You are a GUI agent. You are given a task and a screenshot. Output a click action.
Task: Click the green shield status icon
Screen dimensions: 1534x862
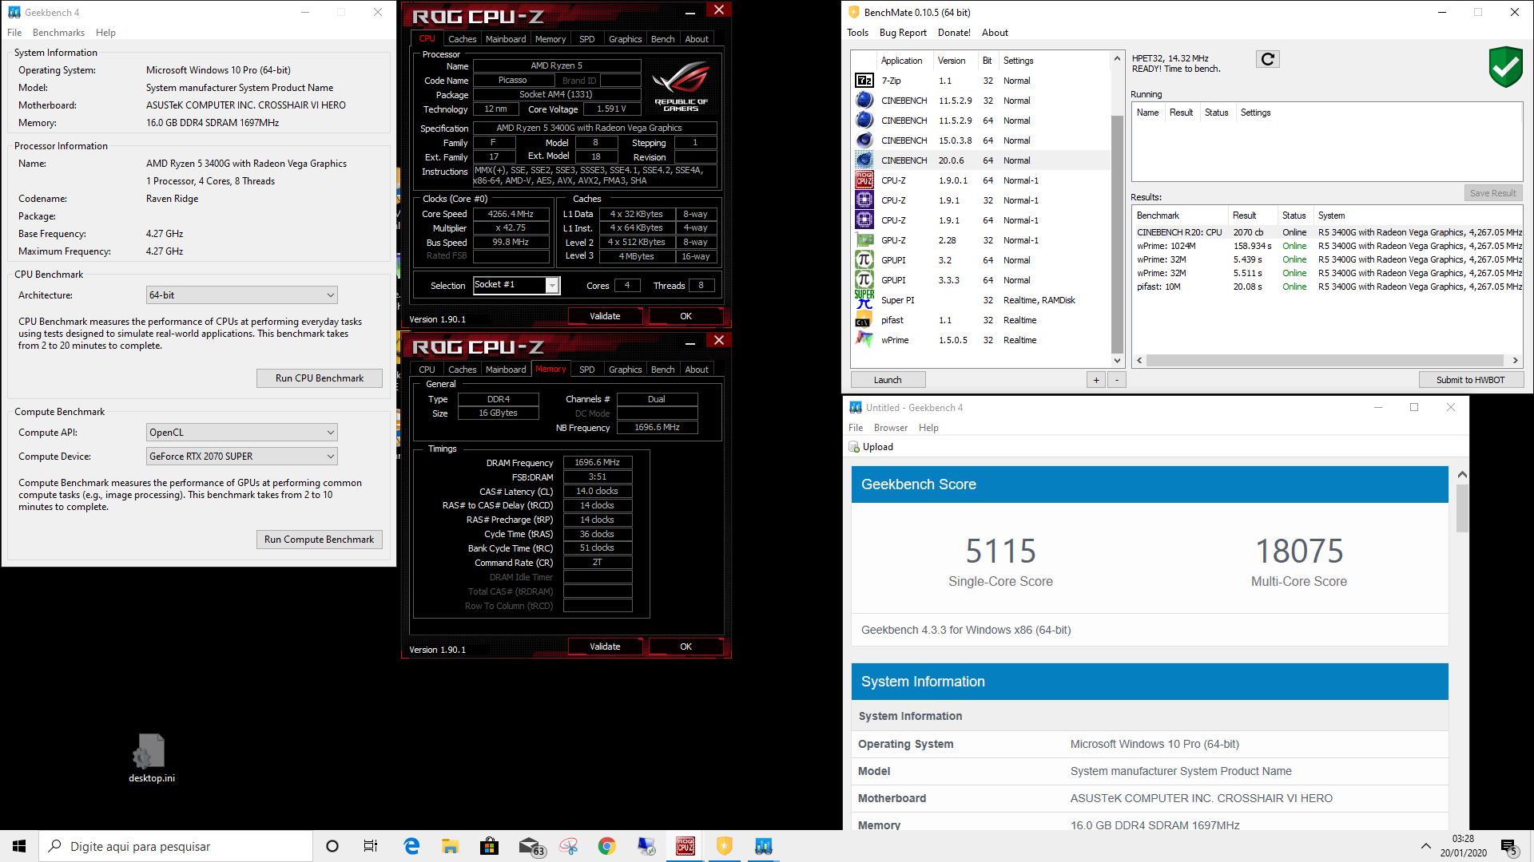point(1505,68)
